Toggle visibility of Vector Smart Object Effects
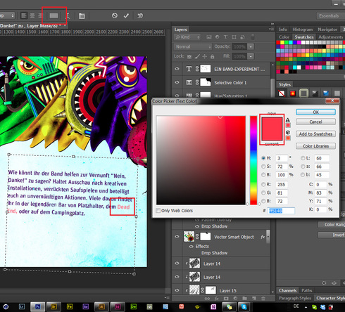345x312 pixels. (191, 247)
